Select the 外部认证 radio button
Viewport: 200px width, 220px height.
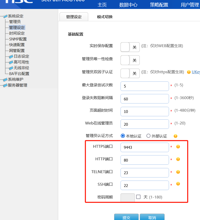[x=148, y=136]
